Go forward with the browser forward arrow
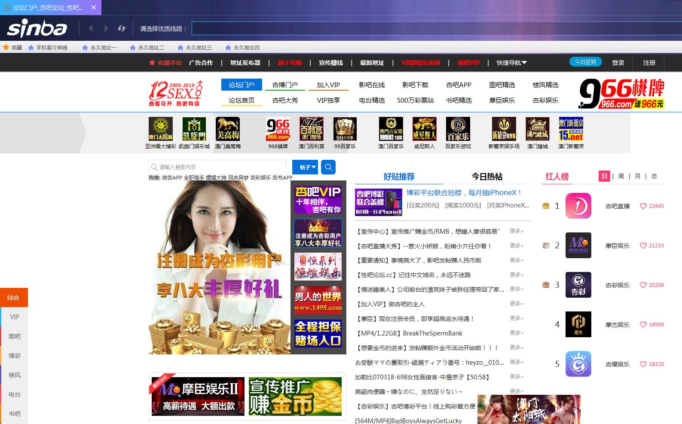 tap(106, 28)
